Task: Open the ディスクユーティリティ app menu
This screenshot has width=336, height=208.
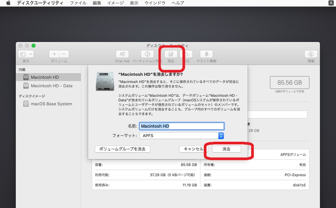Action: (40, 3)
